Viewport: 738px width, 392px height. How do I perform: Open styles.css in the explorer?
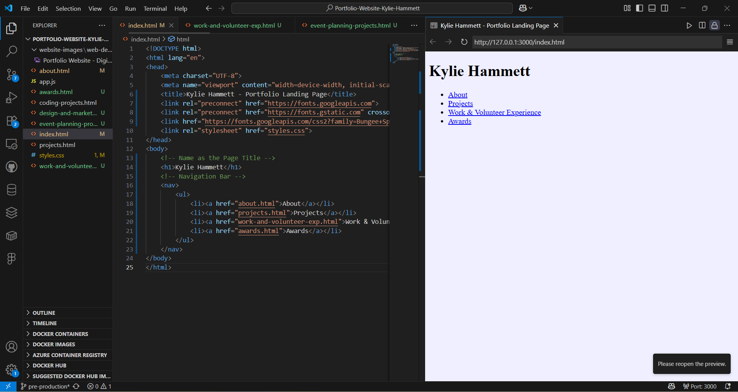68,155
